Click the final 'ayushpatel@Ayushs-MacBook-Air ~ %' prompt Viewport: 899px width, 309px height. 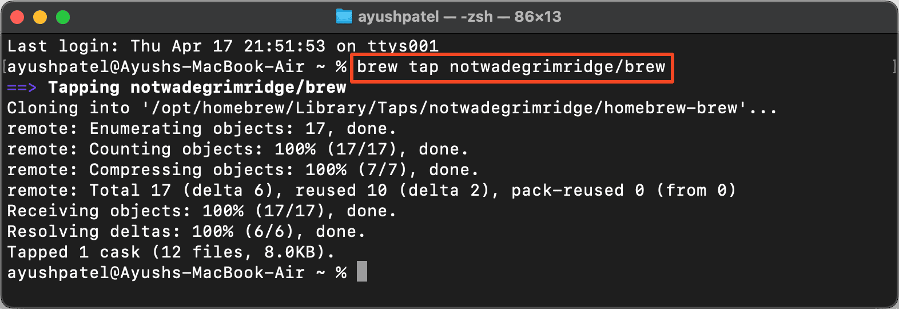(177, 273)
